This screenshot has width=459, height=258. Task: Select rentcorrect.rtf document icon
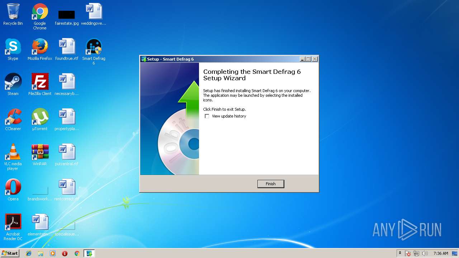(x=67, y=190)
